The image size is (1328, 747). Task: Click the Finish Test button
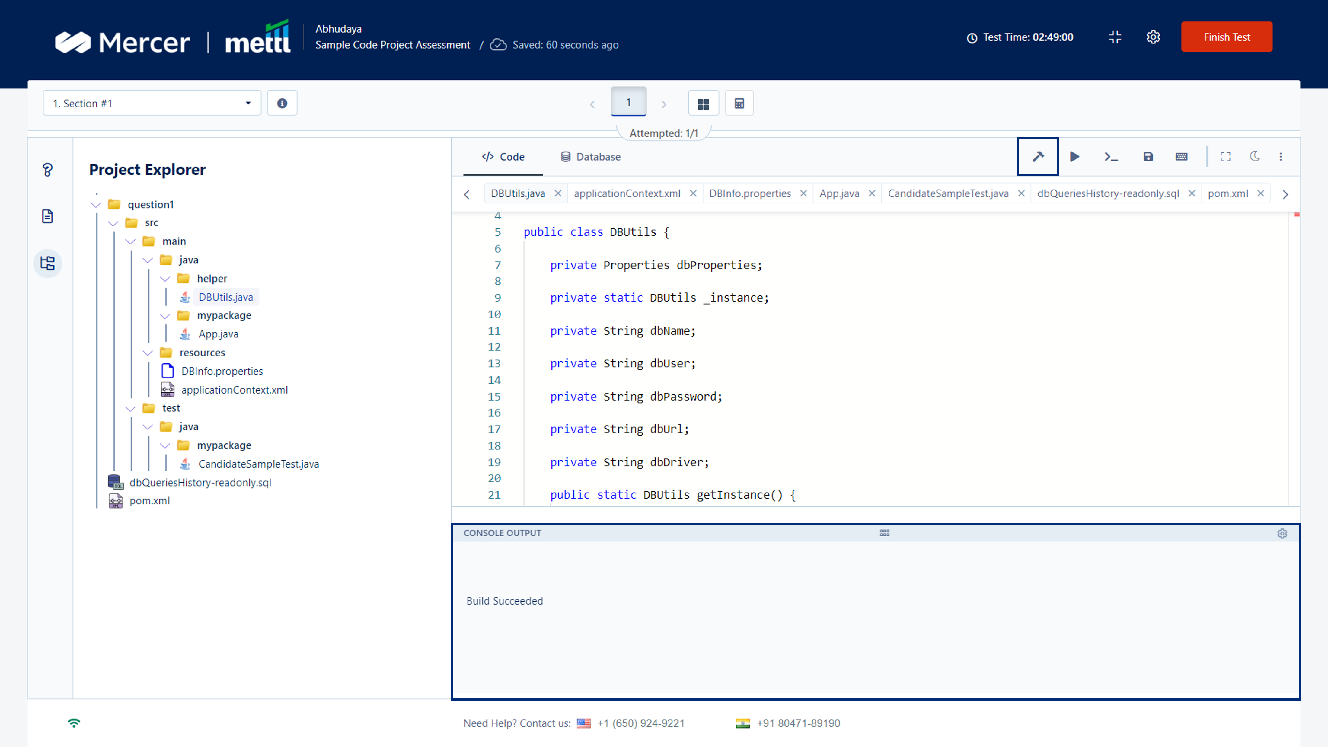pyautogui.click(x=1227, y=37)
